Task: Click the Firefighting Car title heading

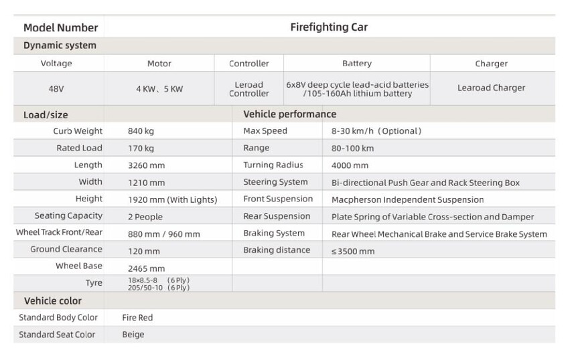Action: (x=329, y=27)
